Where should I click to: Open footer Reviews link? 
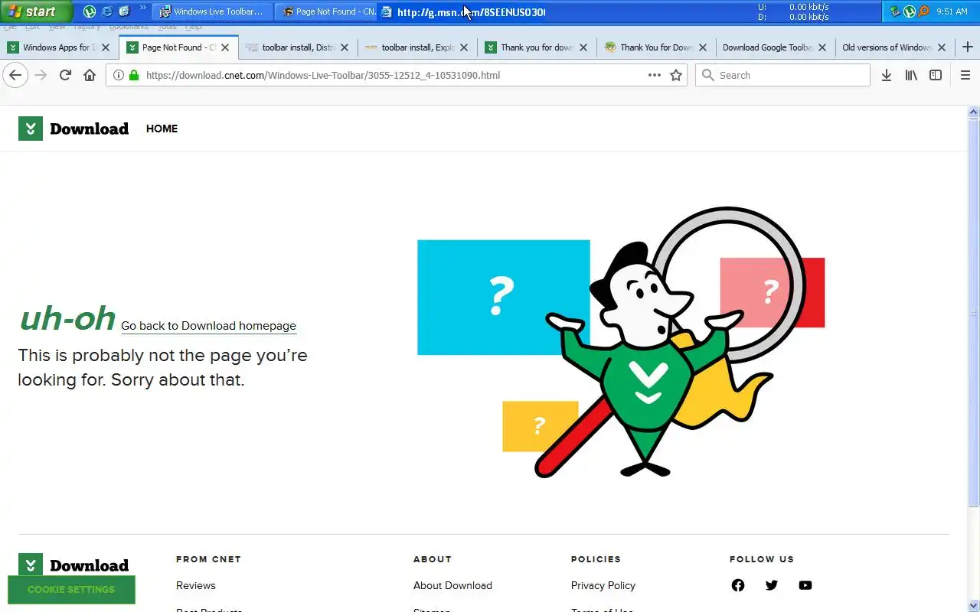[196, 585]
